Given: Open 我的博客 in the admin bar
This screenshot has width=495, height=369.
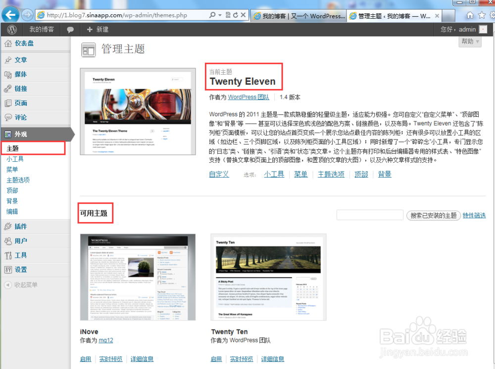Looking at the screenshot, I should click(42, 29).
